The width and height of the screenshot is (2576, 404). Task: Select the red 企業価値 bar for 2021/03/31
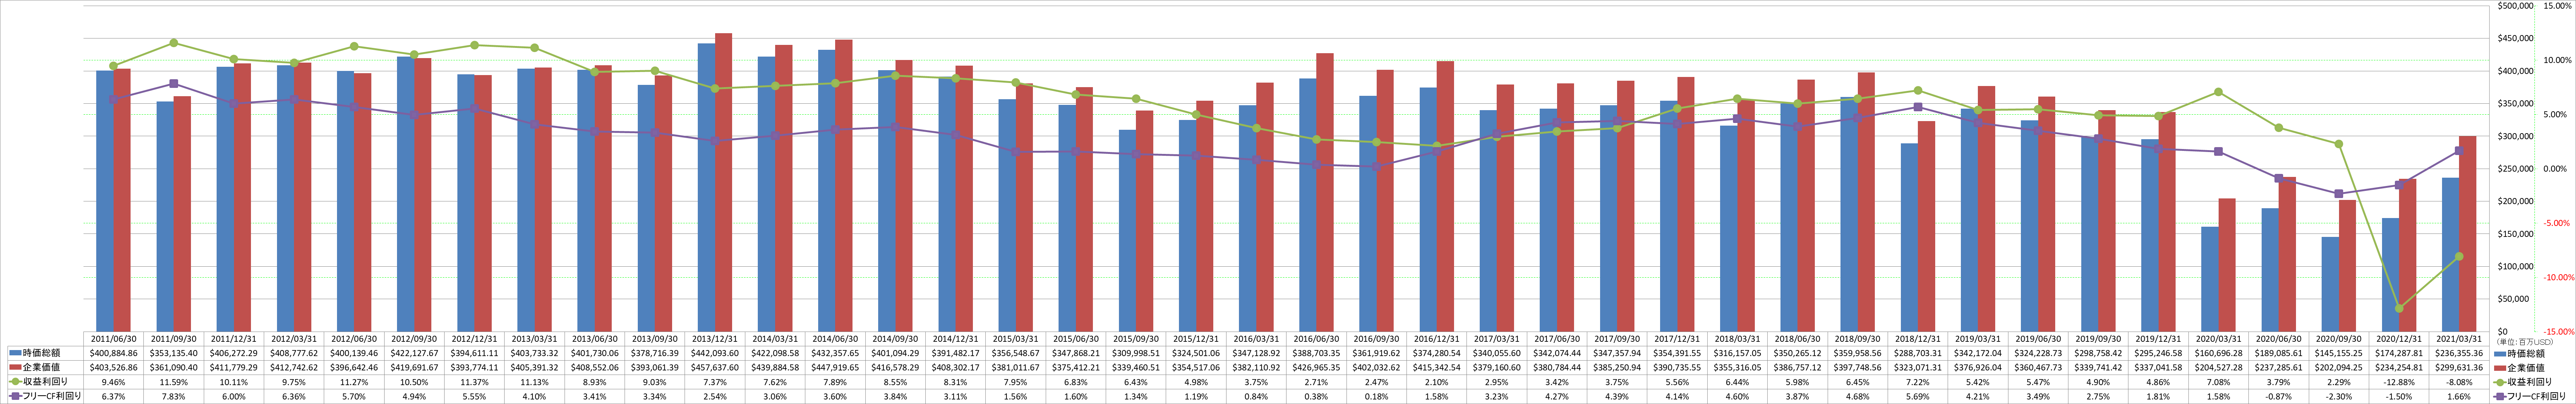2468,233
